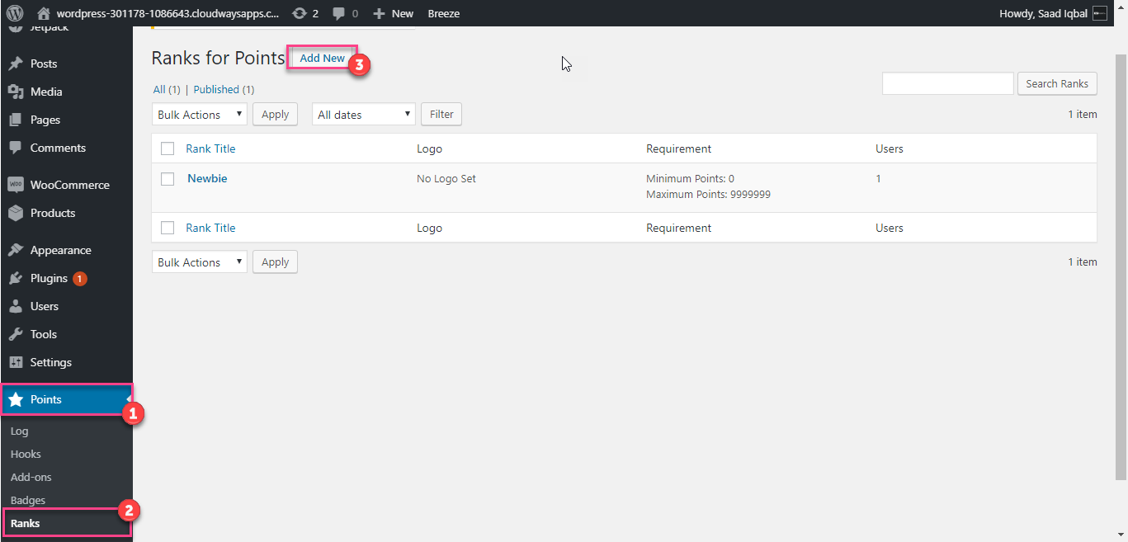The width and height of the screenshot is (1128, 542).
Task: Select the Ranks submenu item
Action: (x=25, y=523)
